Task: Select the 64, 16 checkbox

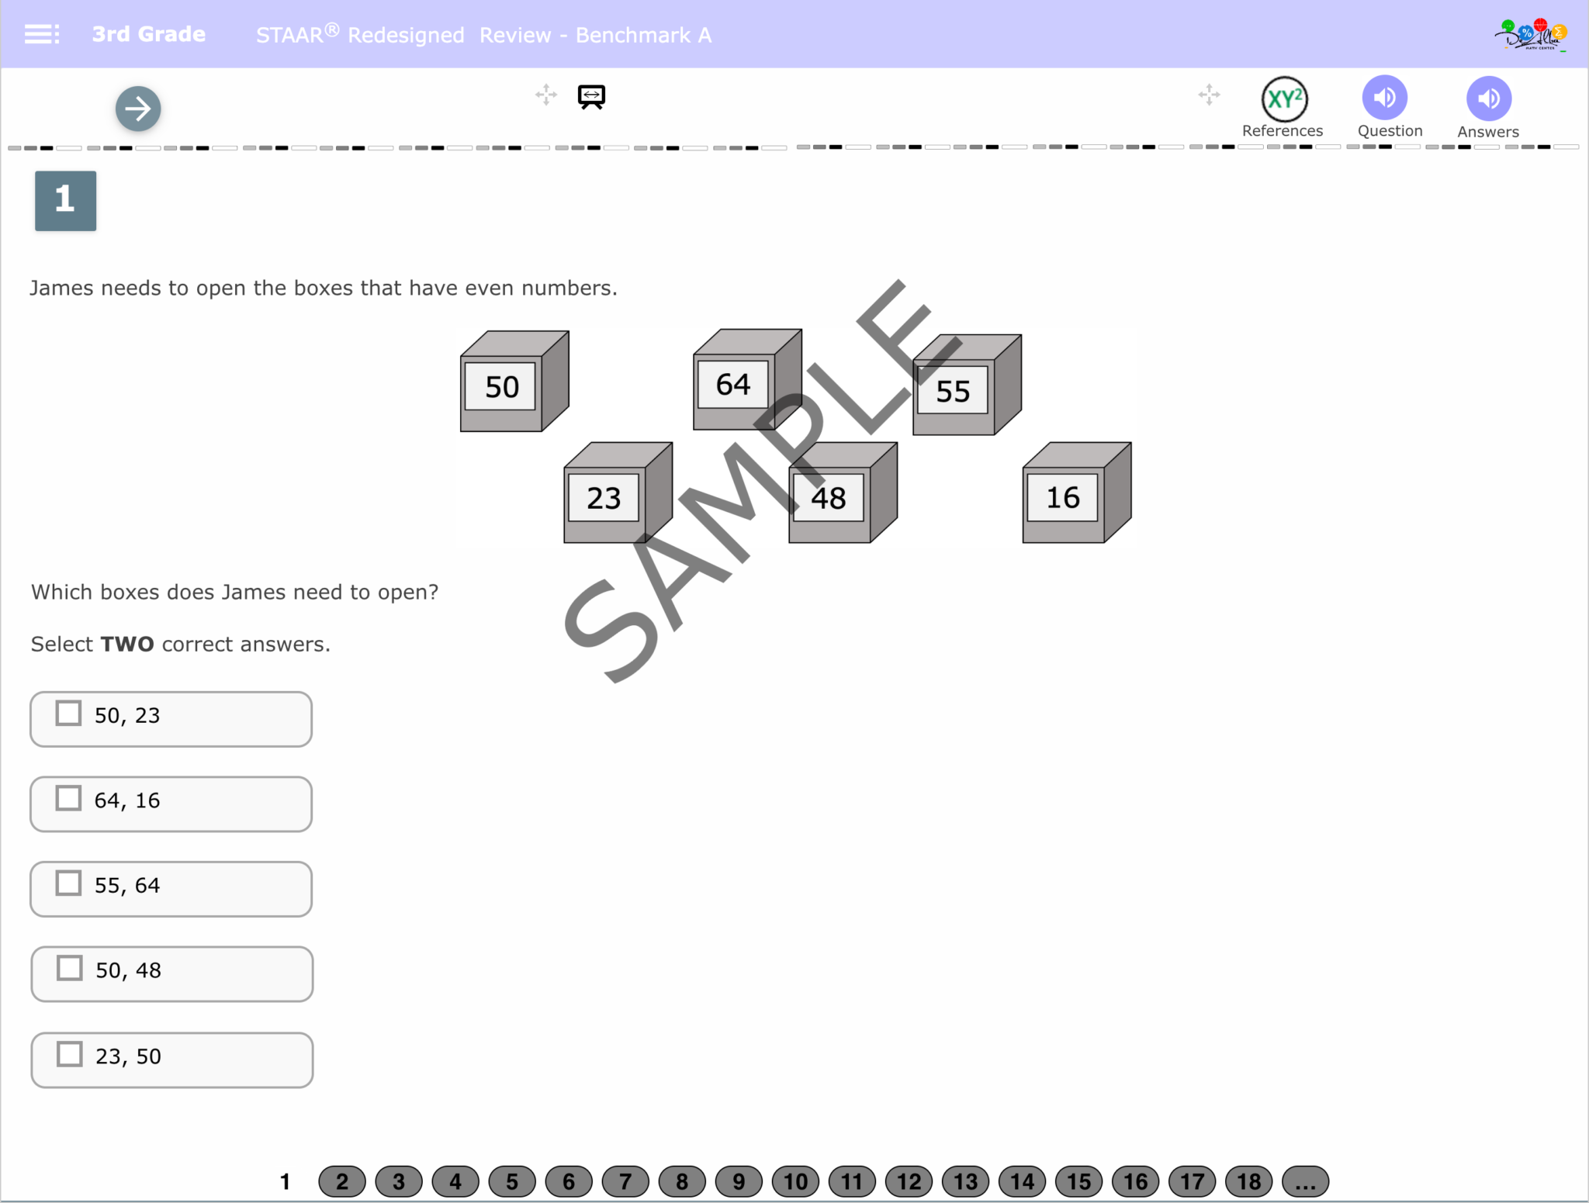Action: (x=69, y=798)
